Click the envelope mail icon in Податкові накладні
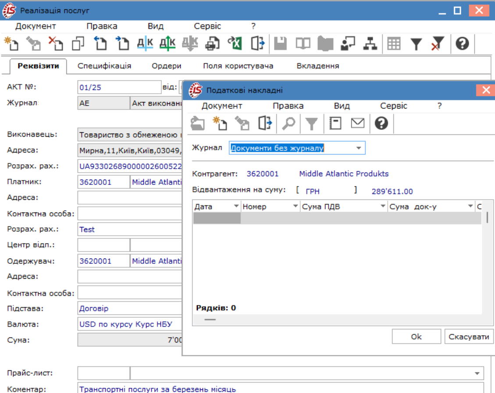Screen dimensions: 495x393 (358, 123)
